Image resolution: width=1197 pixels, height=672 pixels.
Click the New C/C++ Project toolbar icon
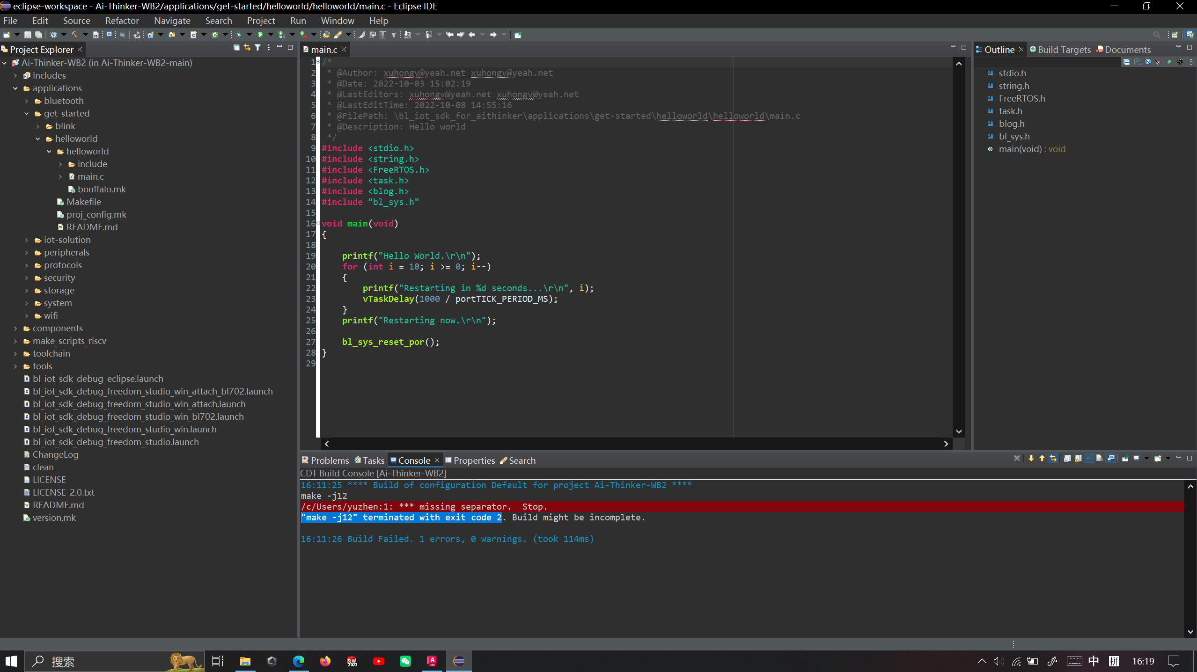click(151, 35)
